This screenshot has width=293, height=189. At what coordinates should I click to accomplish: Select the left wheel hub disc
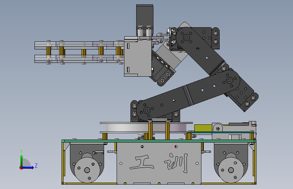pyautogui.click(x=87, y=170)
